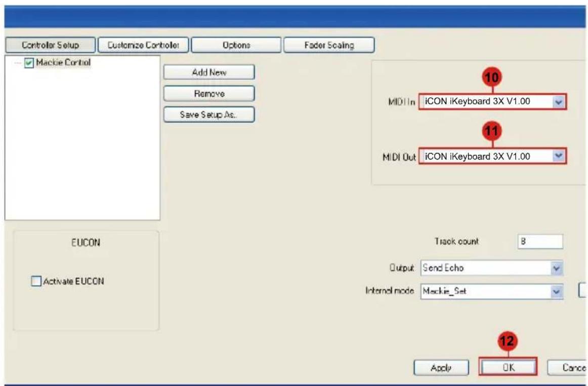Image resolution: width=588 pixels, height=386 pixels.
Task: Select the Mackie Control tree entry
Action: pyautogui.click(x=63, y=62)
